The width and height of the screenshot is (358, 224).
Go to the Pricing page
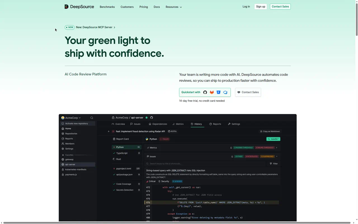[x=143, y=7]
